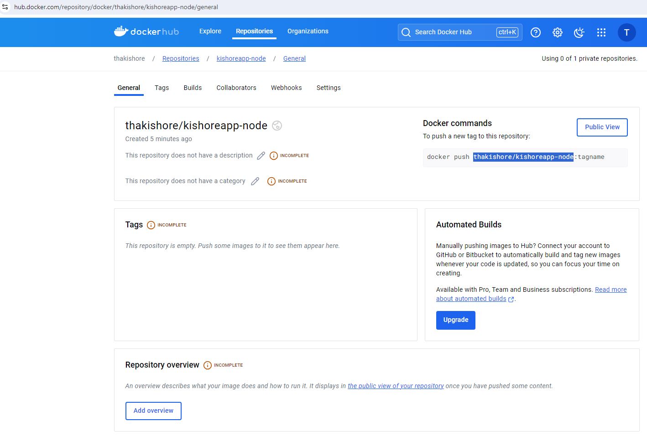Go to the Webhooks tab
The width and height of the screenshot is (647, 437).
click(286, 88)
